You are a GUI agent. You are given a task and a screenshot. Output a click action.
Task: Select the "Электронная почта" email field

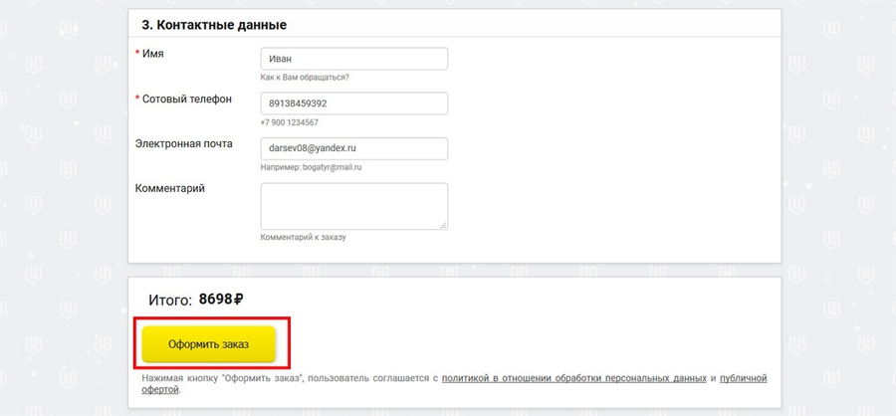(x=353, y=148)
